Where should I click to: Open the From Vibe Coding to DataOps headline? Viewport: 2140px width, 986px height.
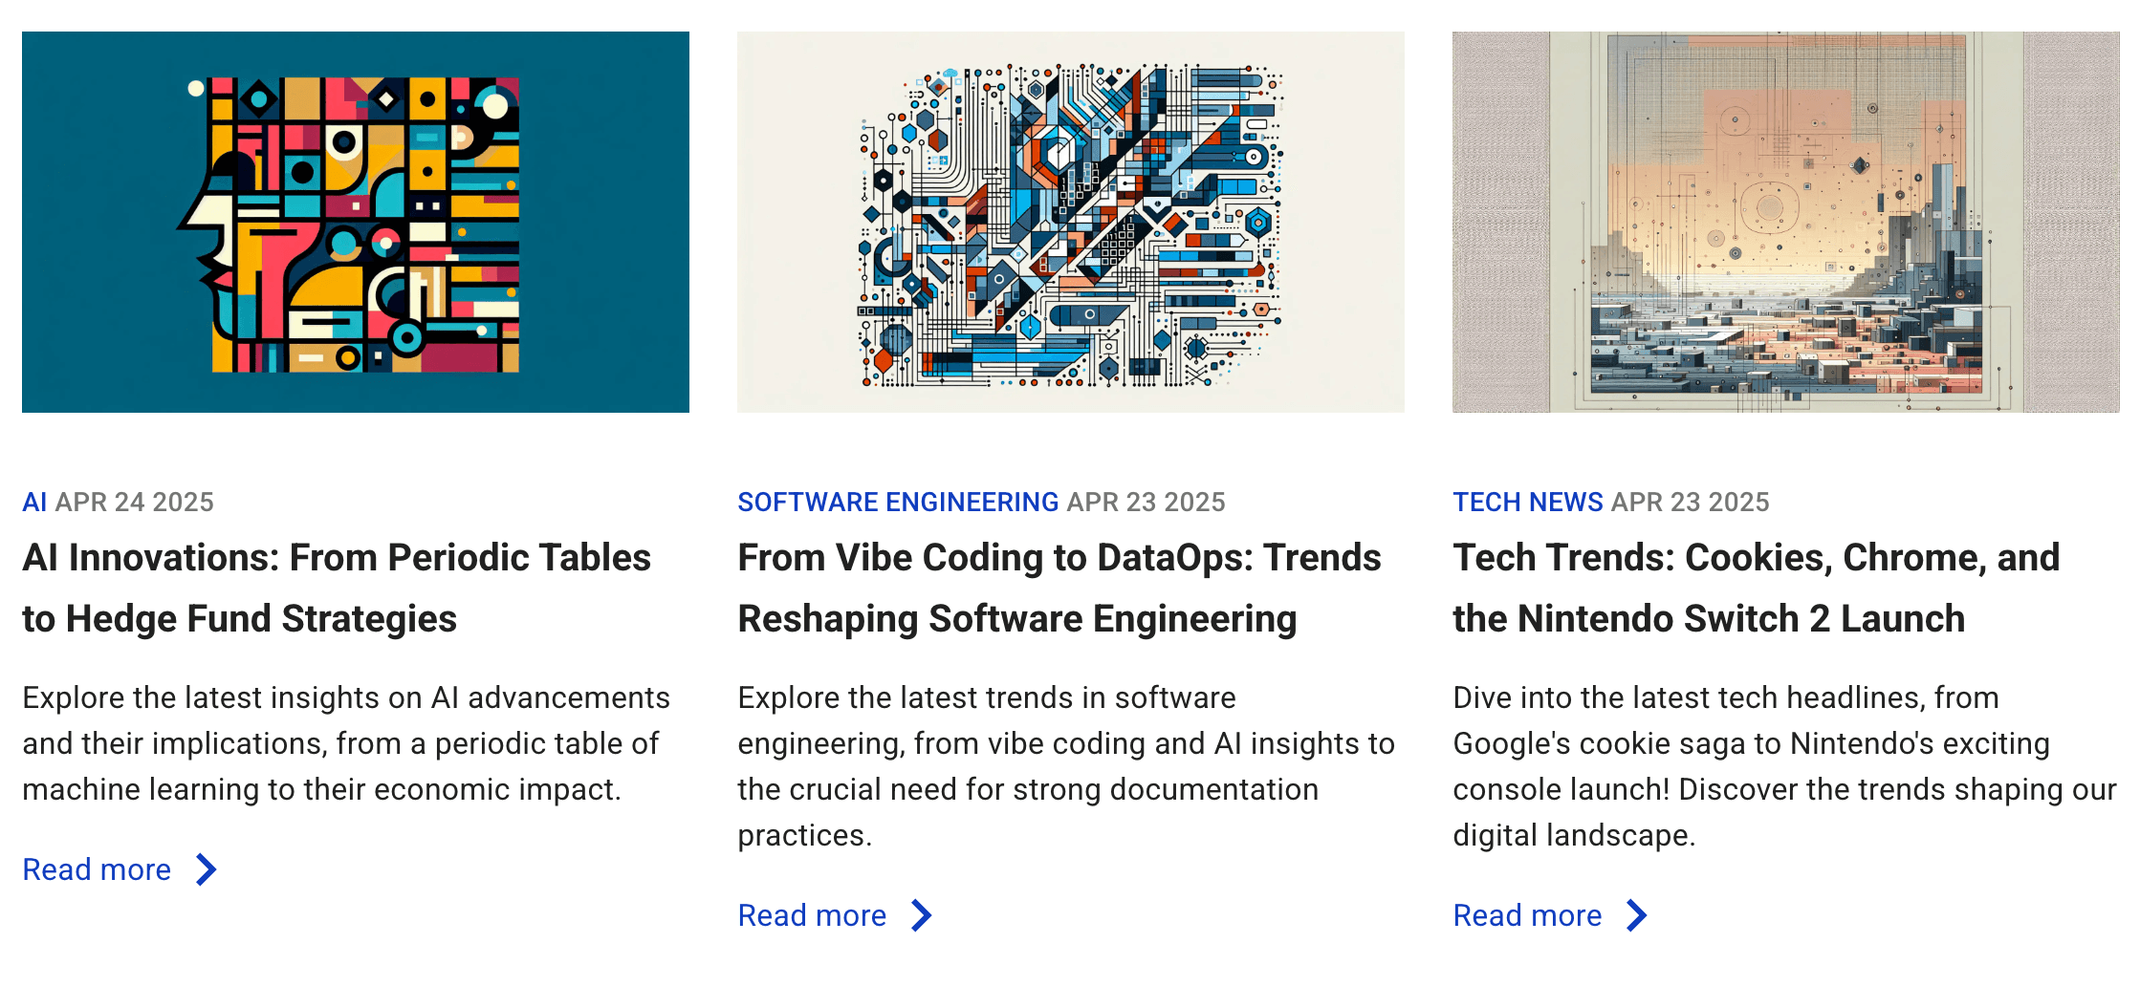pyautogui.click(x=1059, y=588)
